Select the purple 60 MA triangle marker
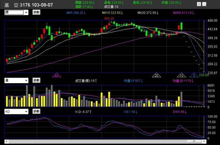The height and width of the screenshot is (145, 220). click(x=57, y=75)
